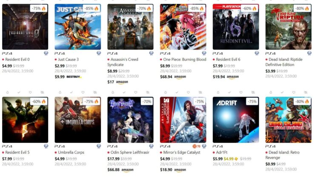The height and width of the screenshot is (178, 315).
Task: Hide Mirror's Edge Catalyst using crossed-eye icon
Action: click(x=200, y=92)
